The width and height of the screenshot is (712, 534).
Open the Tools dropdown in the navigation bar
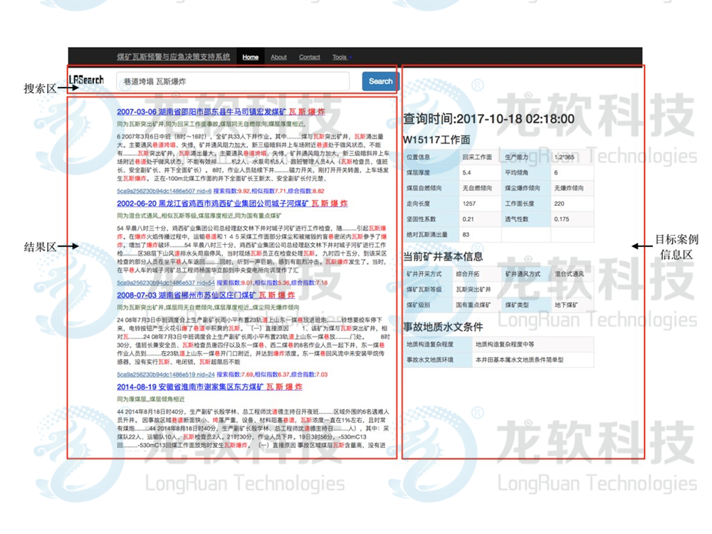coord(340,57)
